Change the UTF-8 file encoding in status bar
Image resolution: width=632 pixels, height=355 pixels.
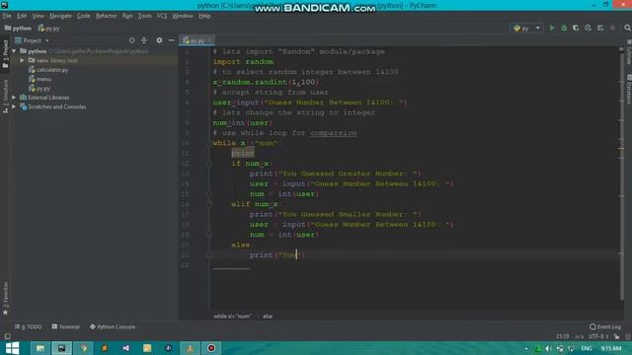[598, 336]
